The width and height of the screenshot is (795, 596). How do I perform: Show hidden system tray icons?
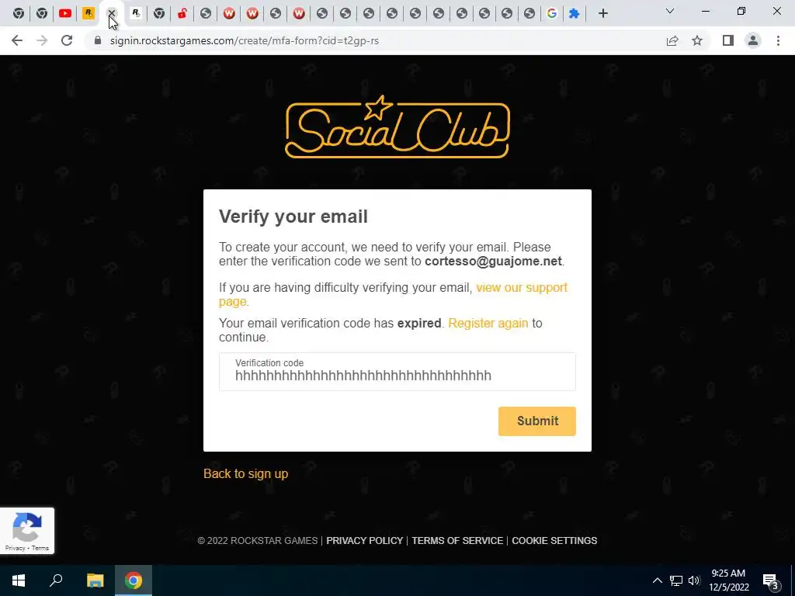(657, 580)
